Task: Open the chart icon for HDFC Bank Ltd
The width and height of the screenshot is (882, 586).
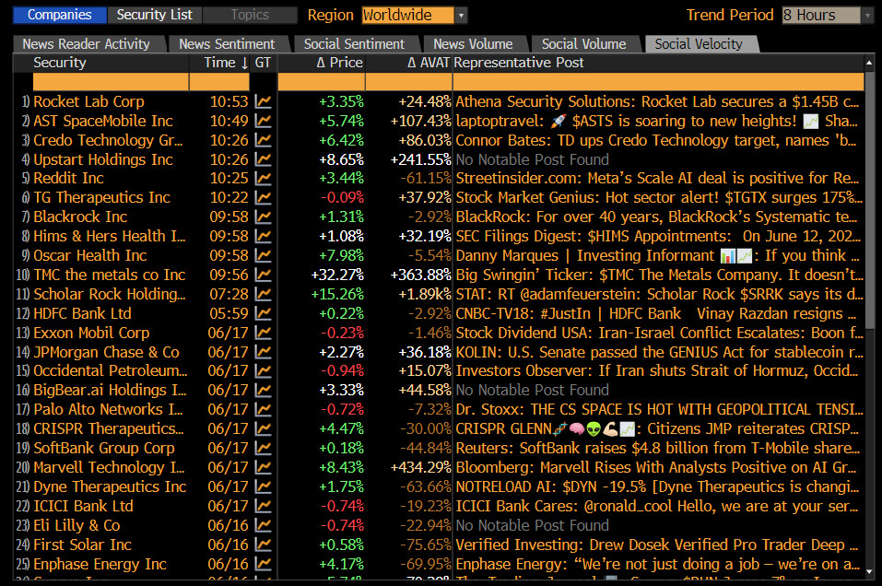Action: point(263,313)
